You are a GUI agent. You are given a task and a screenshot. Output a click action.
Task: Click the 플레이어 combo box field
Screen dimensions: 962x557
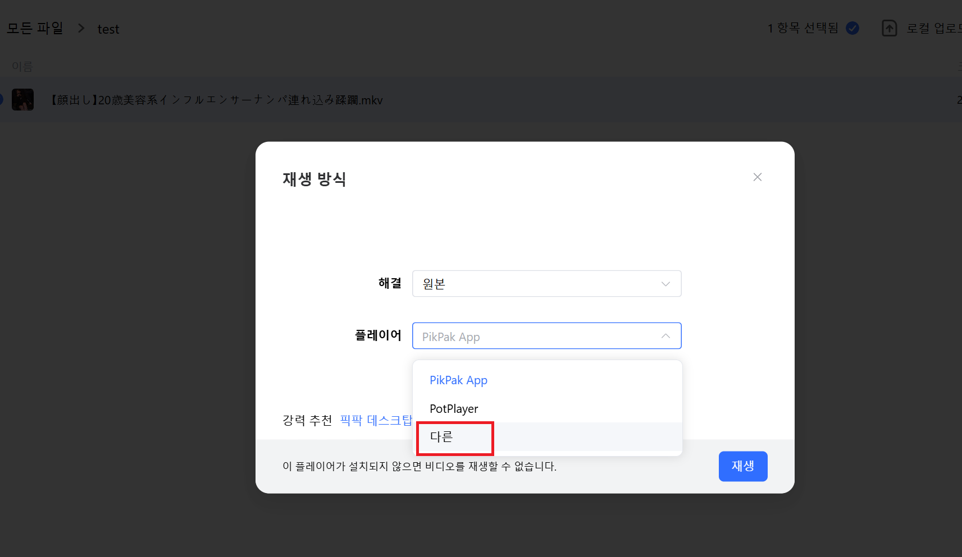546,336
